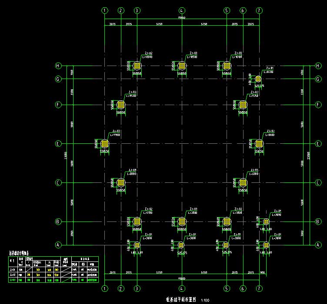Click the right grid axis bubble E
Screen dimensions: 327x304
(318, 144)
